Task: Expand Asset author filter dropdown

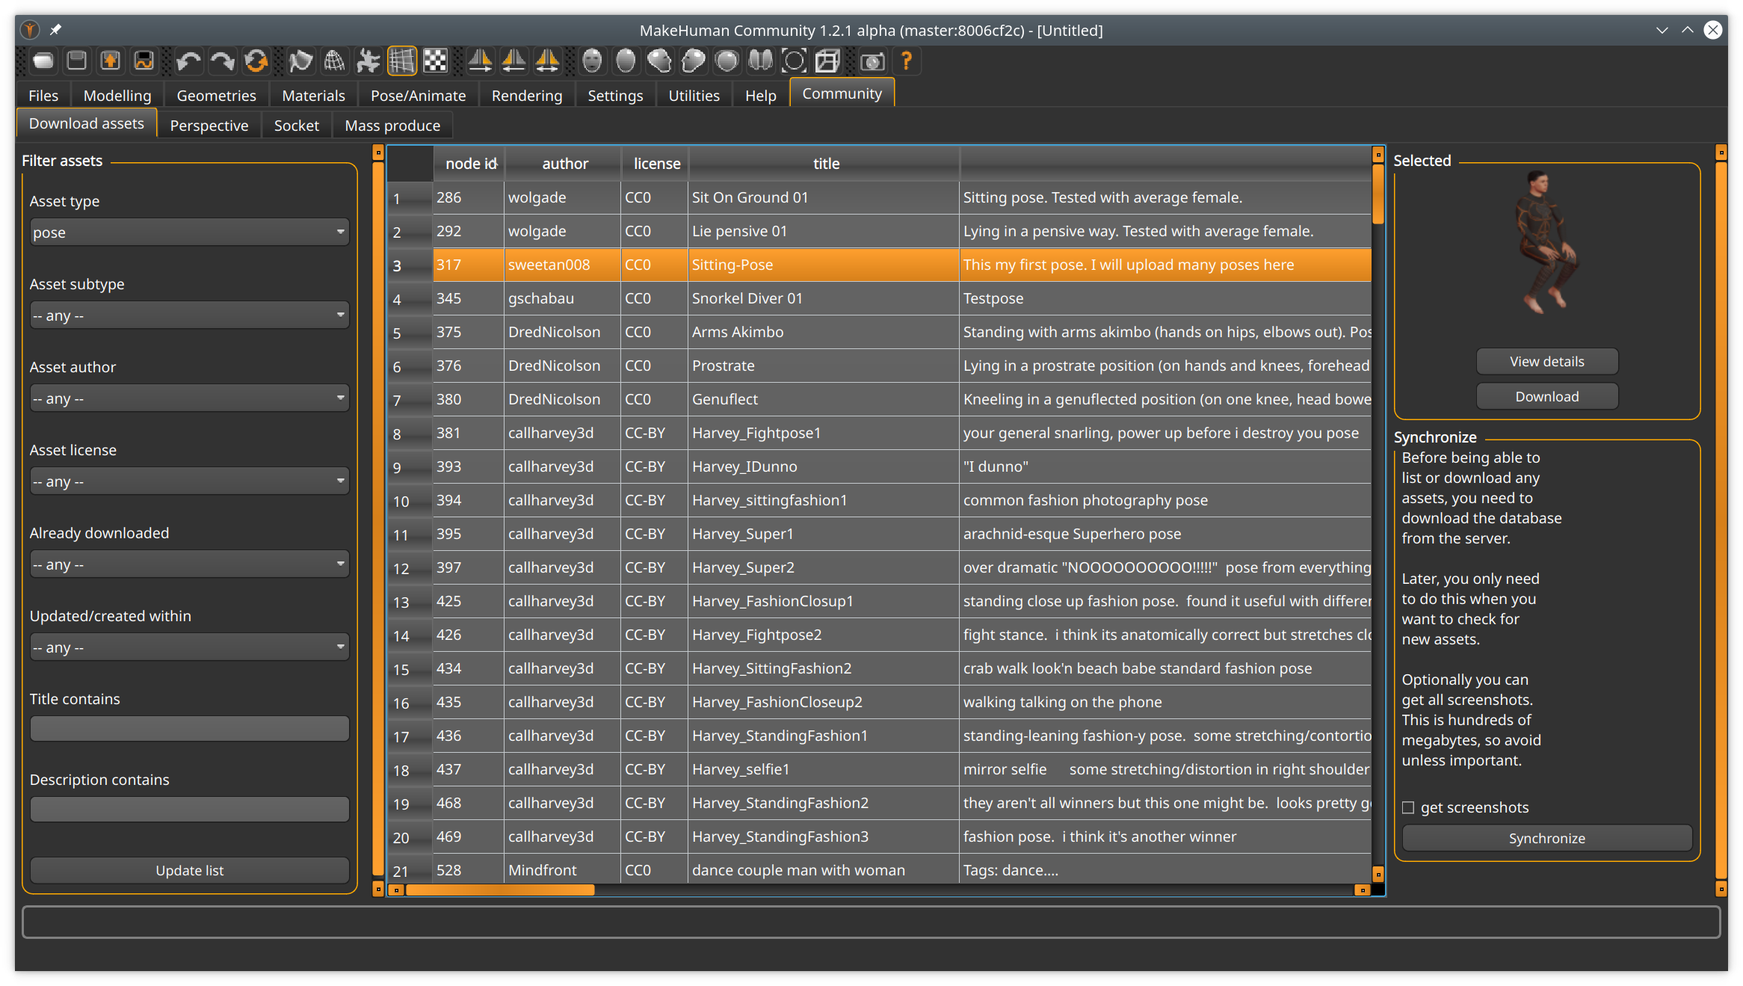Action: click(188, 397)
